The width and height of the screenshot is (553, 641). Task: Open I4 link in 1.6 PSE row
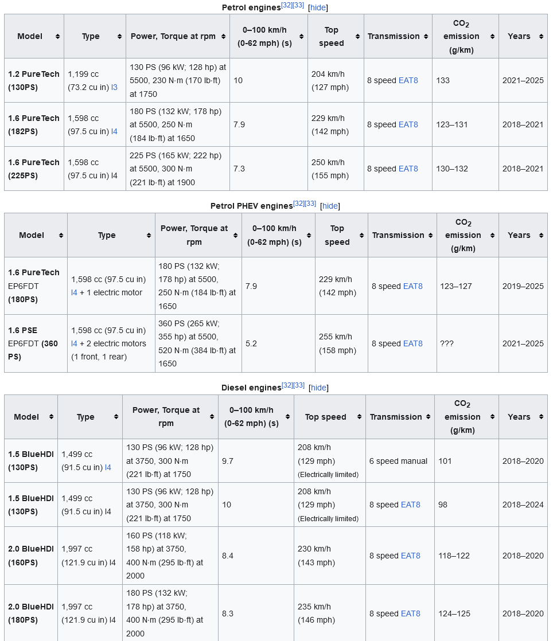(74, 344)
